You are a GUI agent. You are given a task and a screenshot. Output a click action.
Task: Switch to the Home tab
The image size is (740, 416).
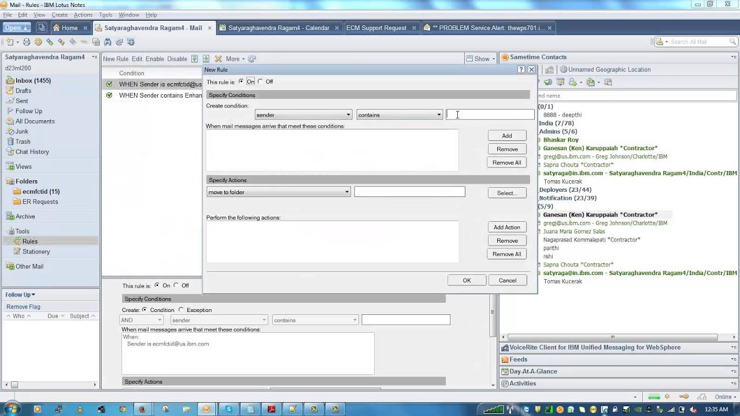69,28
